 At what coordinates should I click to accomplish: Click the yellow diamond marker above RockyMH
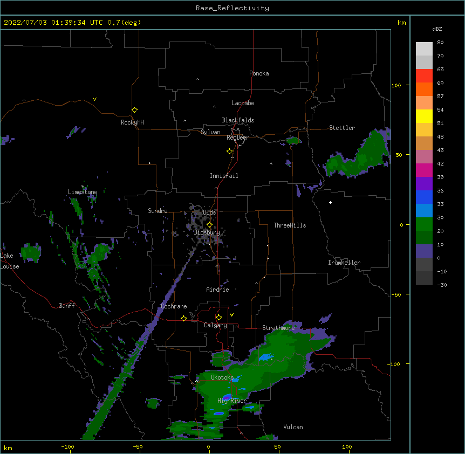click(x=134, y=110)
